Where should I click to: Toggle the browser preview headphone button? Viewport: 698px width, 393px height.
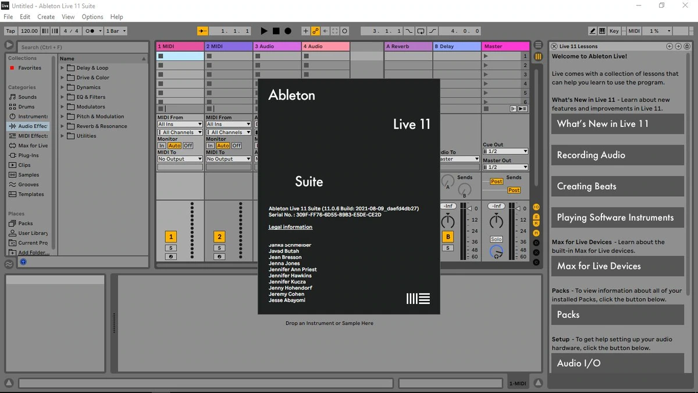(x=23, y=262)
